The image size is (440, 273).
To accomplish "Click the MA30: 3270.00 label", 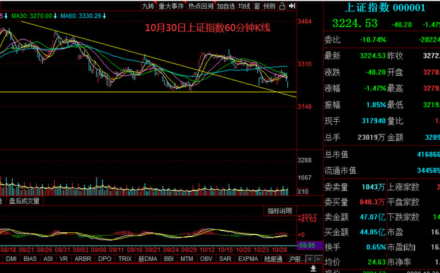I will point(32,16).
